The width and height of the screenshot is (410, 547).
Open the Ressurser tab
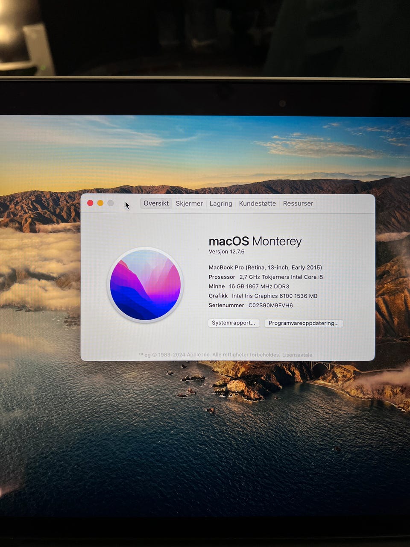[298, 203]
